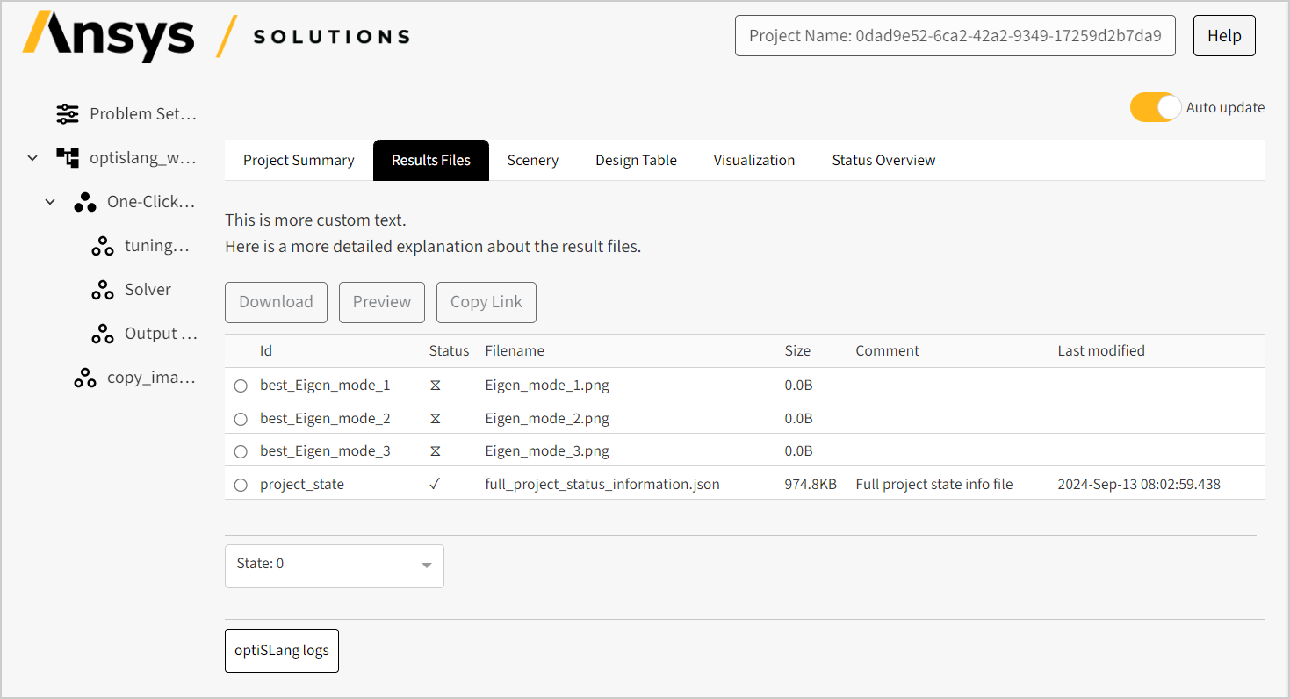Click the Id column header

[266, 350]
